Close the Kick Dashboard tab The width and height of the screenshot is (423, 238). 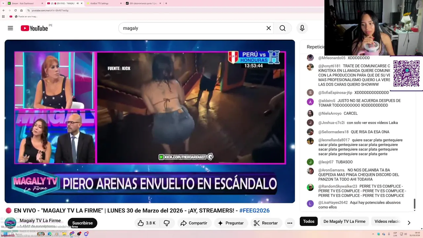[x=42, y=3]
